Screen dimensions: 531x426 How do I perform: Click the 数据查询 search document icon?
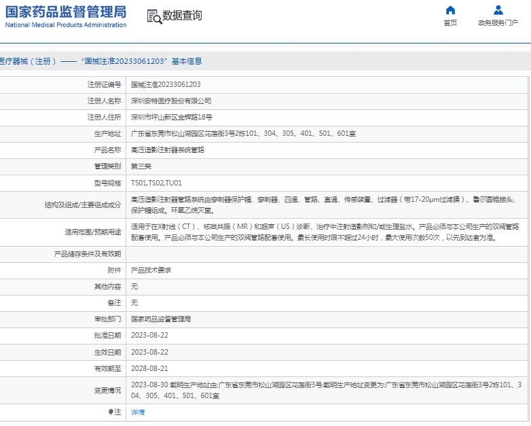coord(154,16)
